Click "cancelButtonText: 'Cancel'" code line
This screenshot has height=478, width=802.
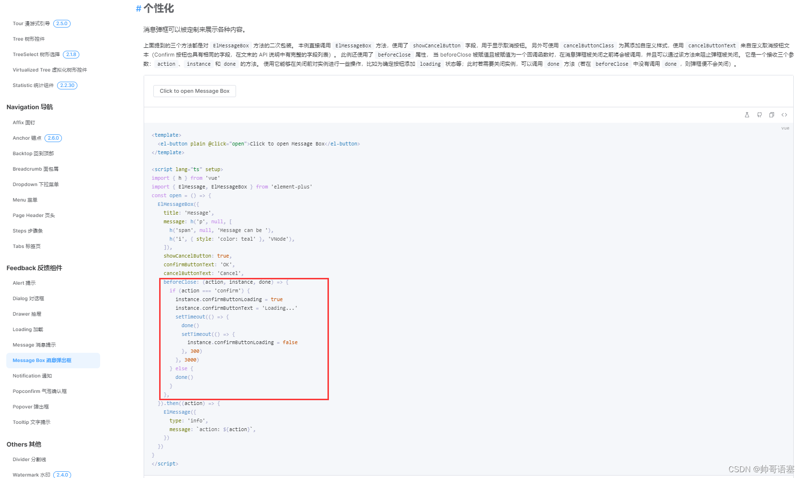click(204, 274)
